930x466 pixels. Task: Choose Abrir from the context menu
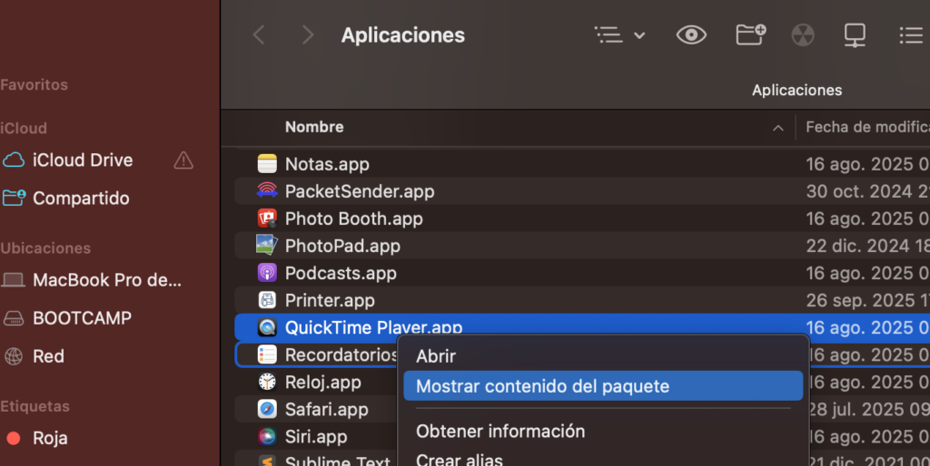(436, 356)
